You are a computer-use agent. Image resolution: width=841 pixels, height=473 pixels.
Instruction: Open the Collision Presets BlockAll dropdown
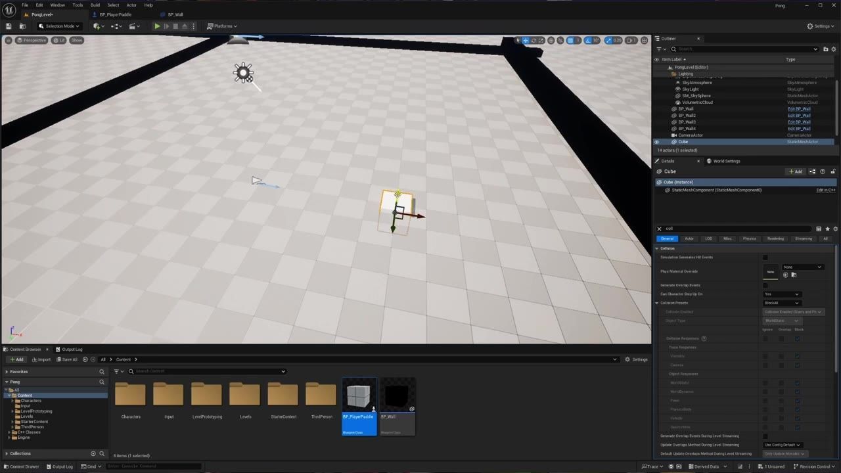point(781,303)
